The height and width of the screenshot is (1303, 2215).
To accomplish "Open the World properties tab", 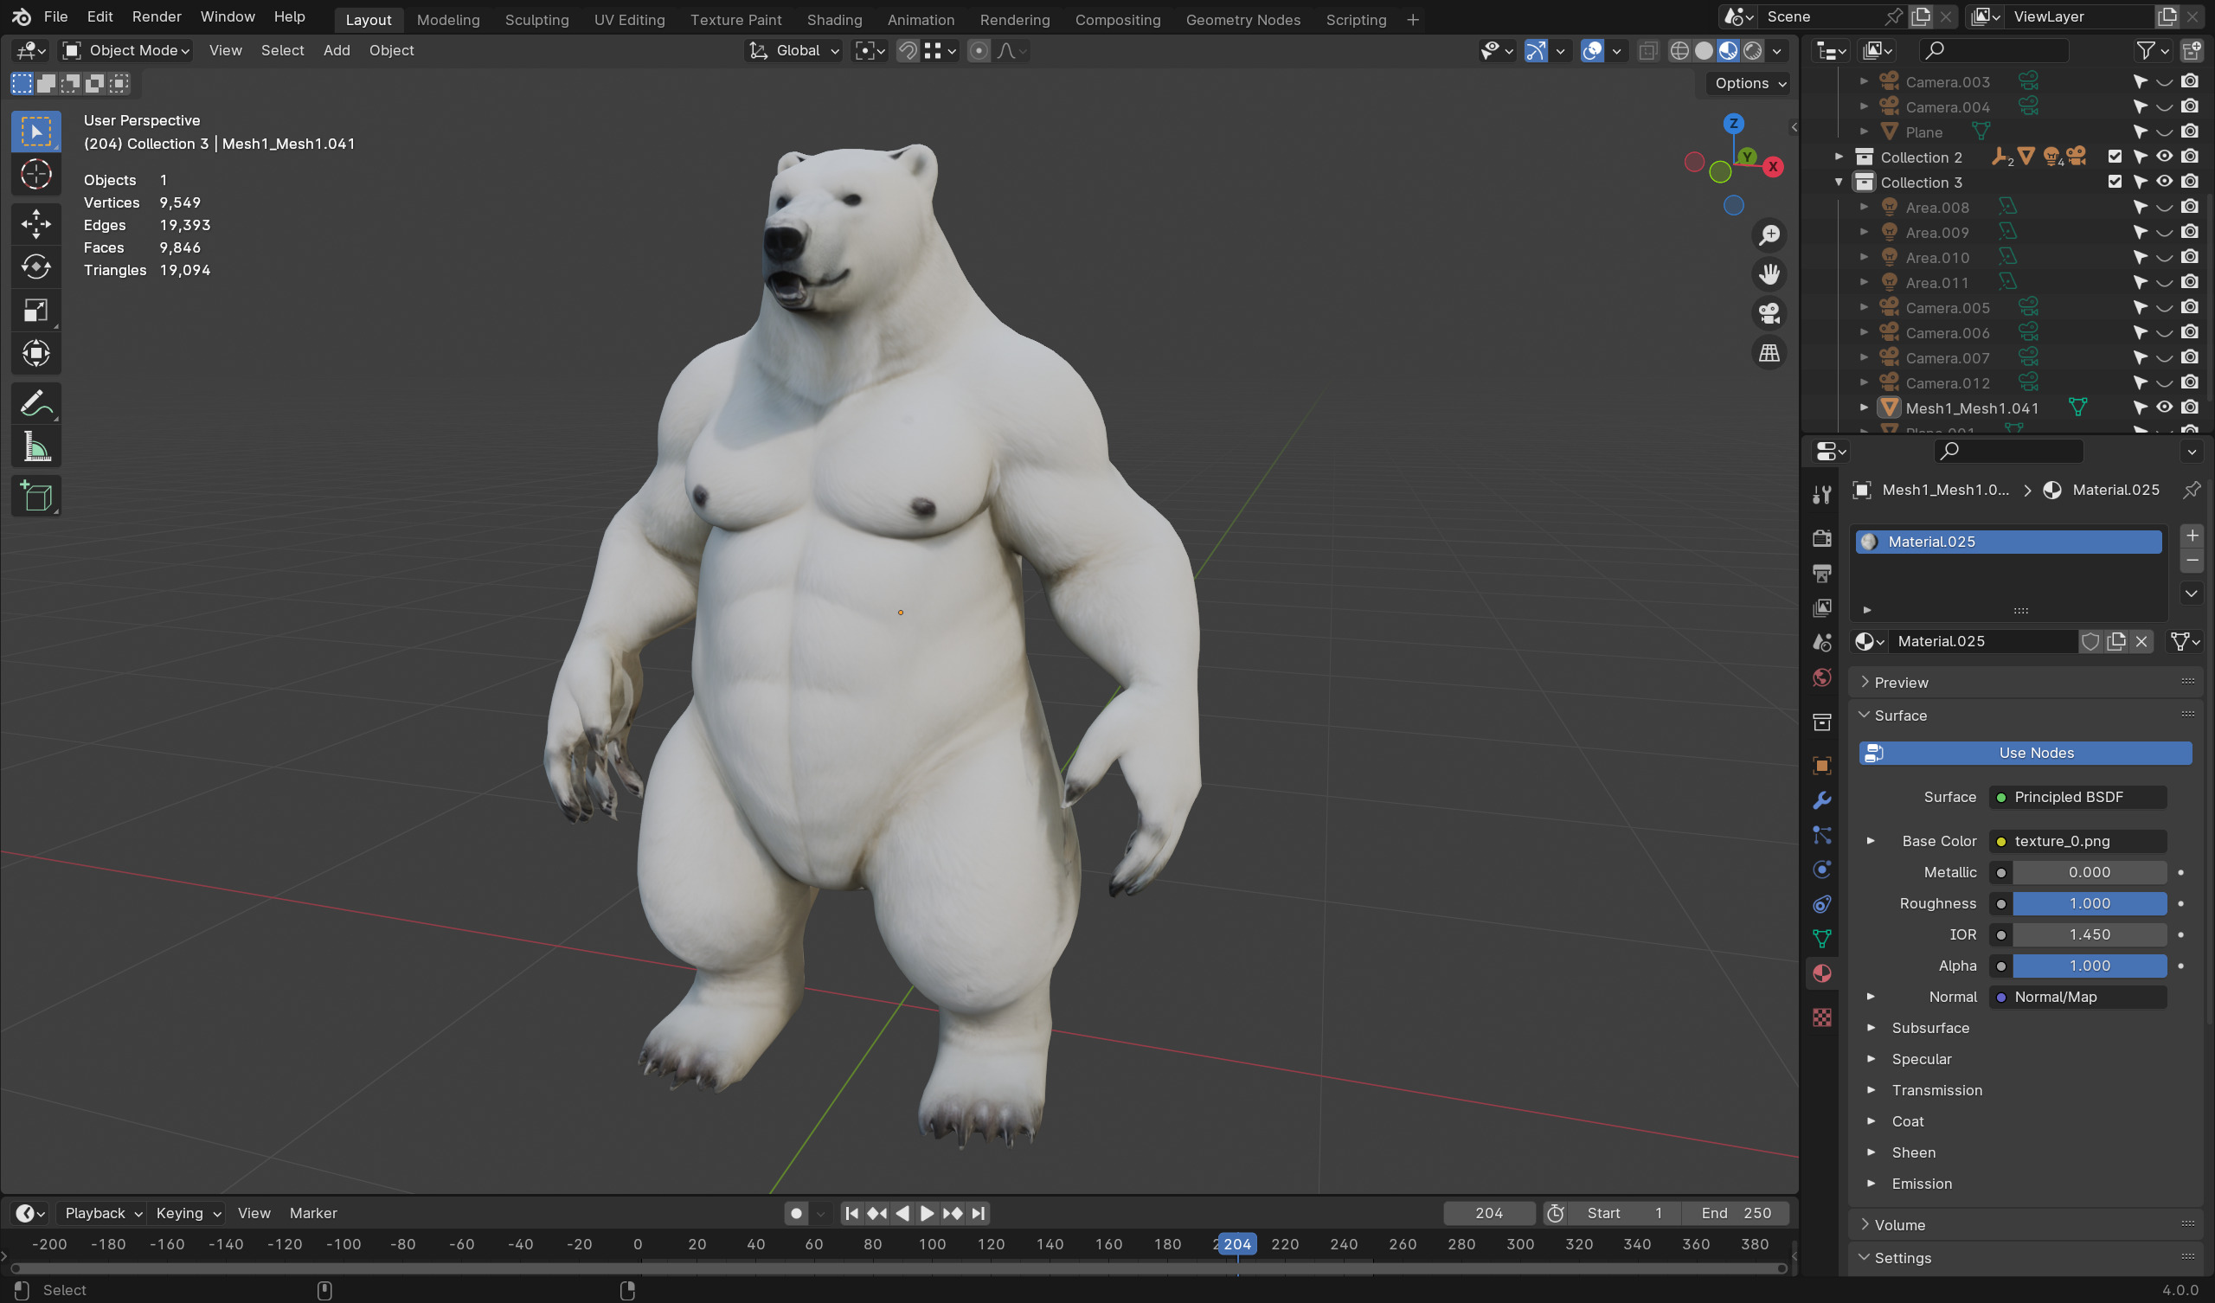I will (x=1822, y=677).
